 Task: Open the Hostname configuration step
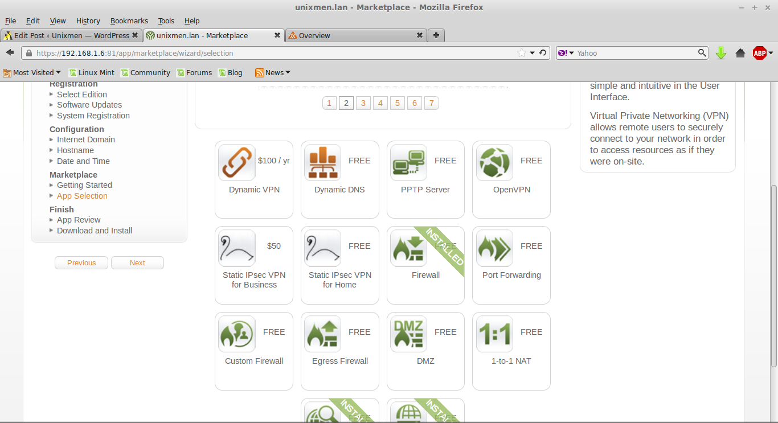click(75, 150)
